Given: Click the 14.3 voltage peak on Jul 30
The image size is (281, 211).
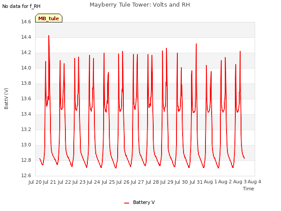Looking at the screenshot, I should click(x=196, y=44).
